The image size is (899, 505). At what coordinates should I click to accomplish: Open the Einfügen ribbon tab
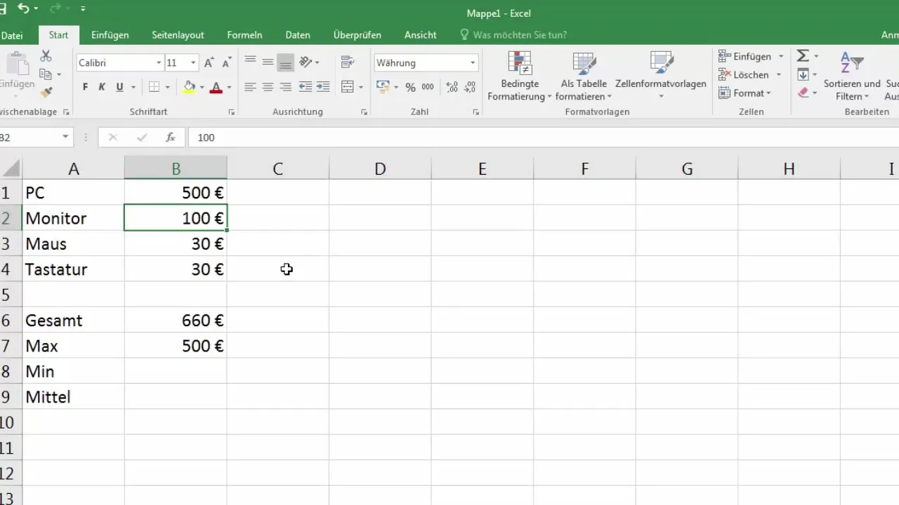point(110,35)
